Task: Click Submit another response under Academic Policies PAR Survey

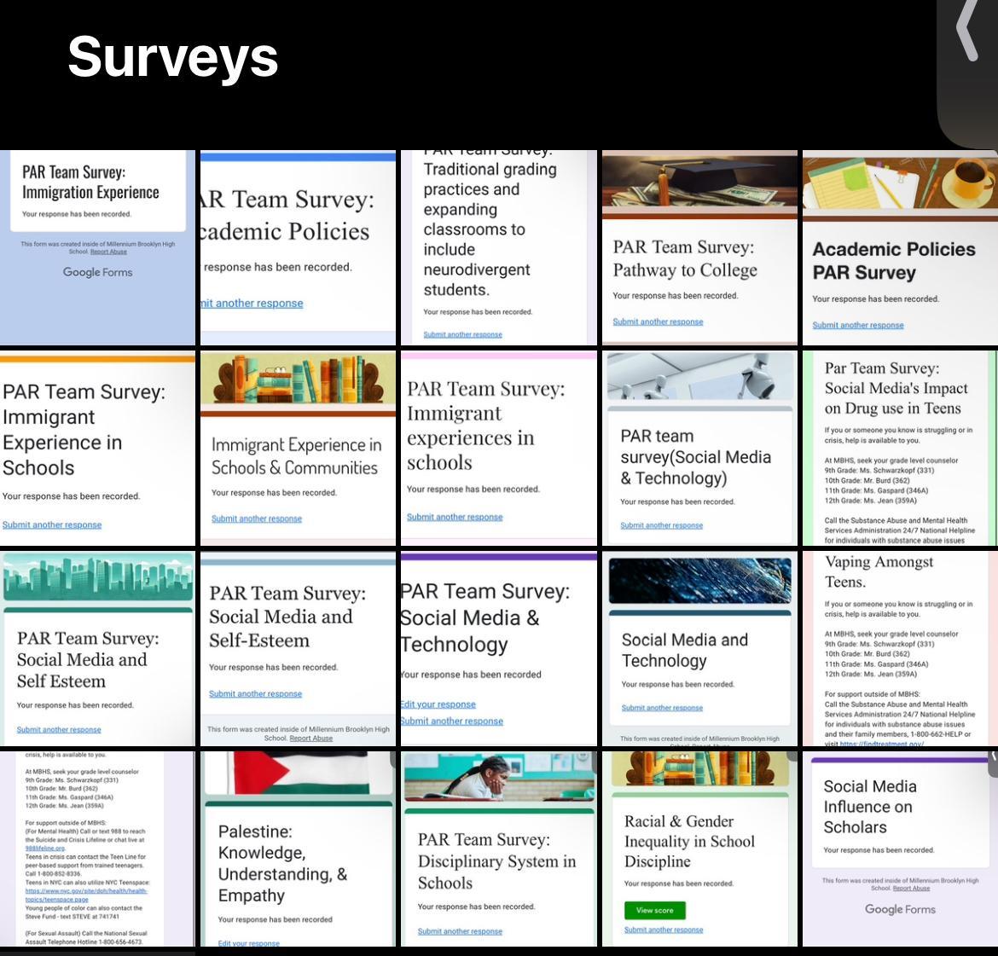Action: 858,325
